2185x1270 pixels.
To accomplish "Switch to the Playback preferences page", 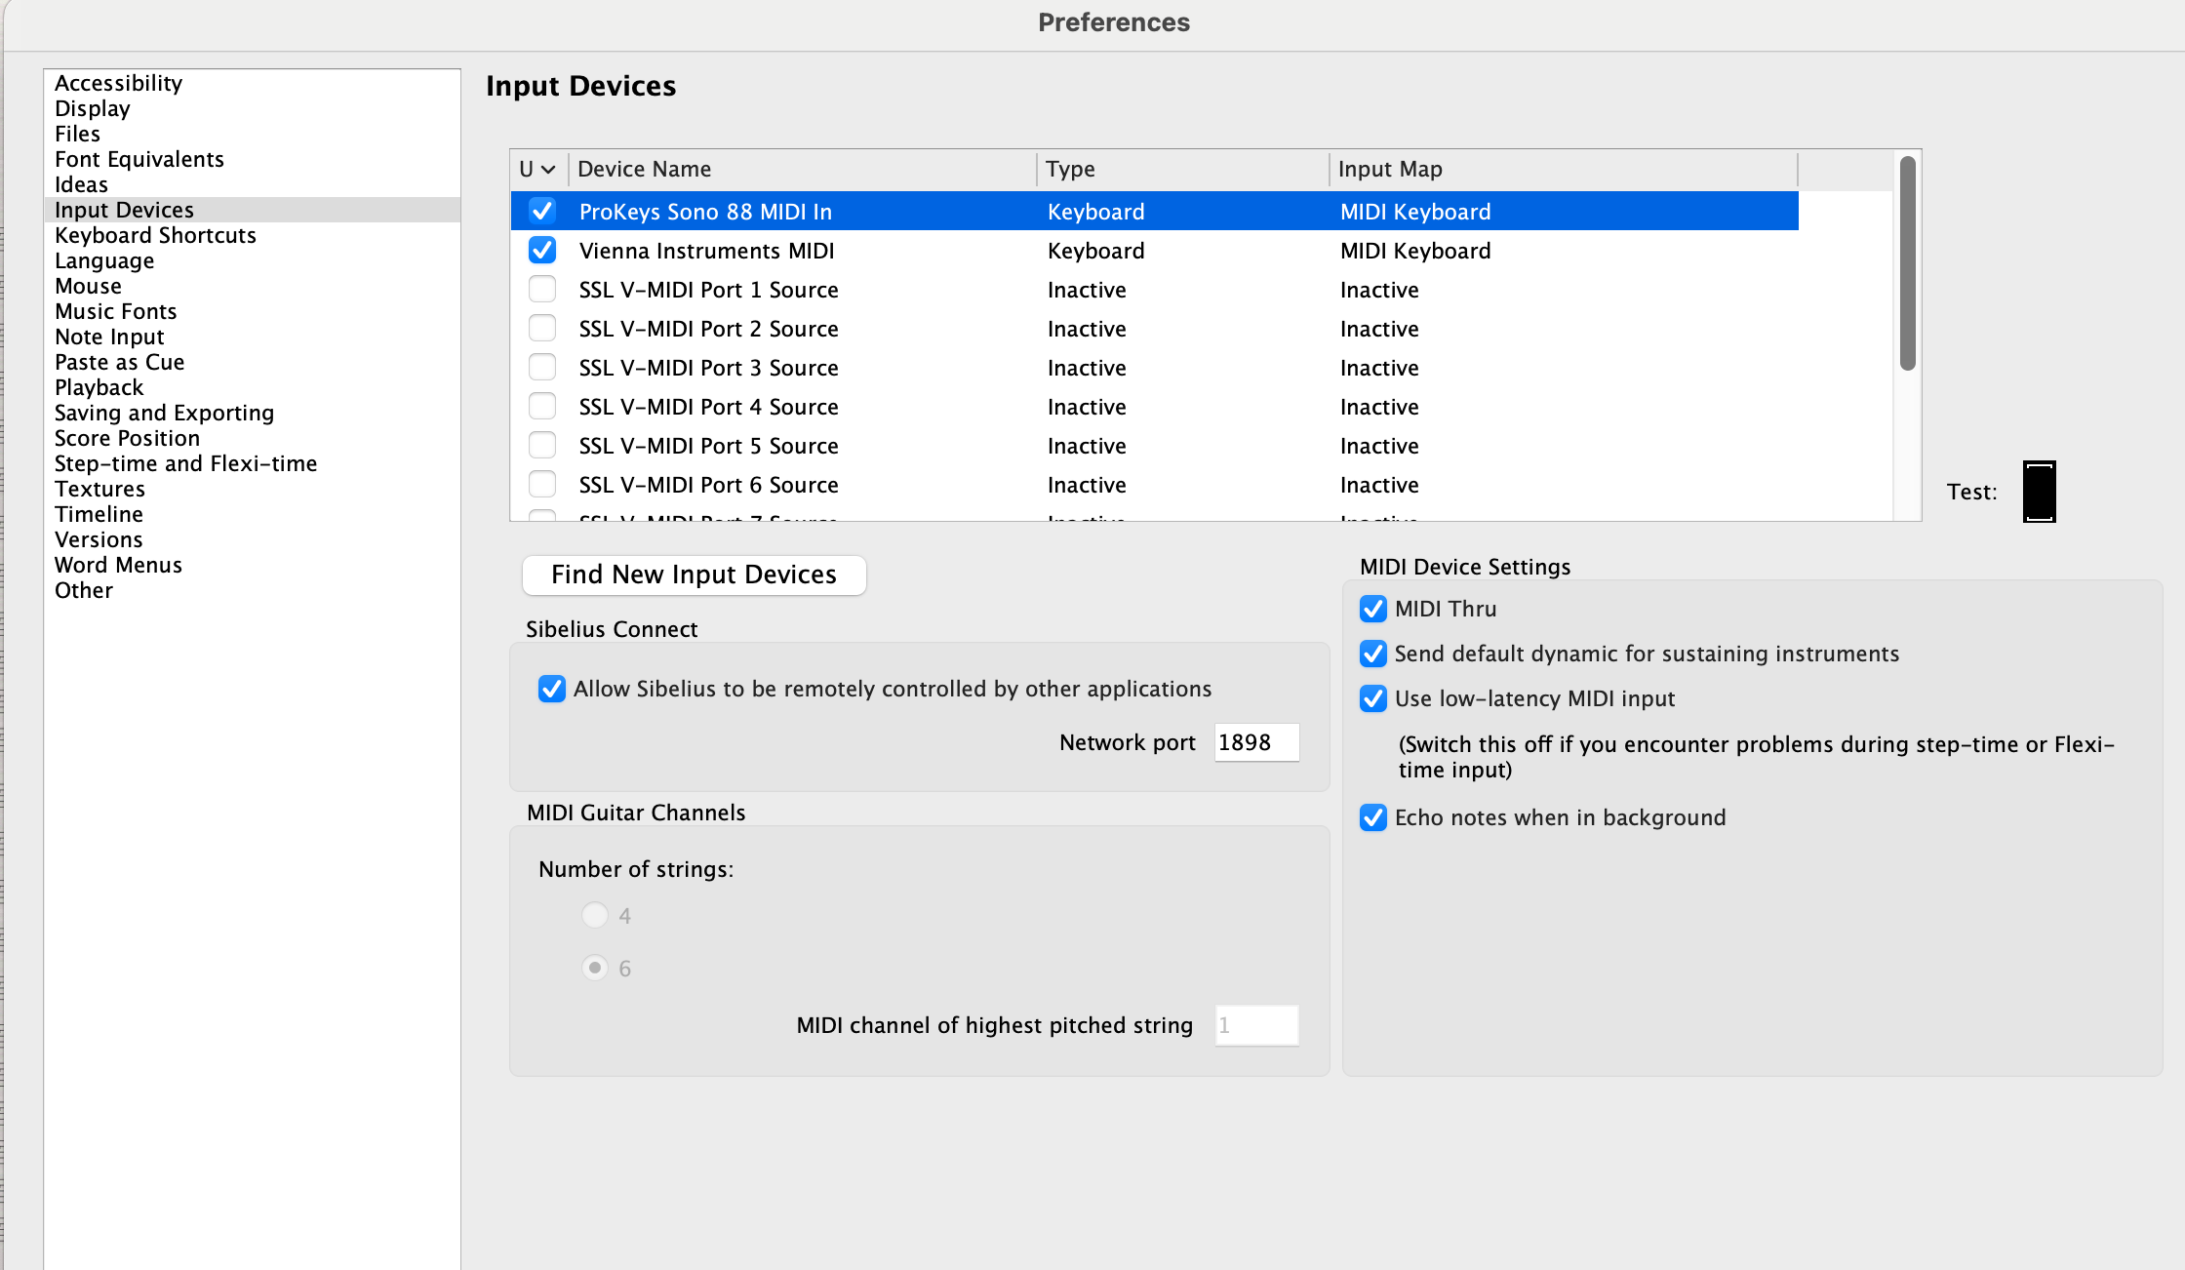I will (x=99, y=387).
